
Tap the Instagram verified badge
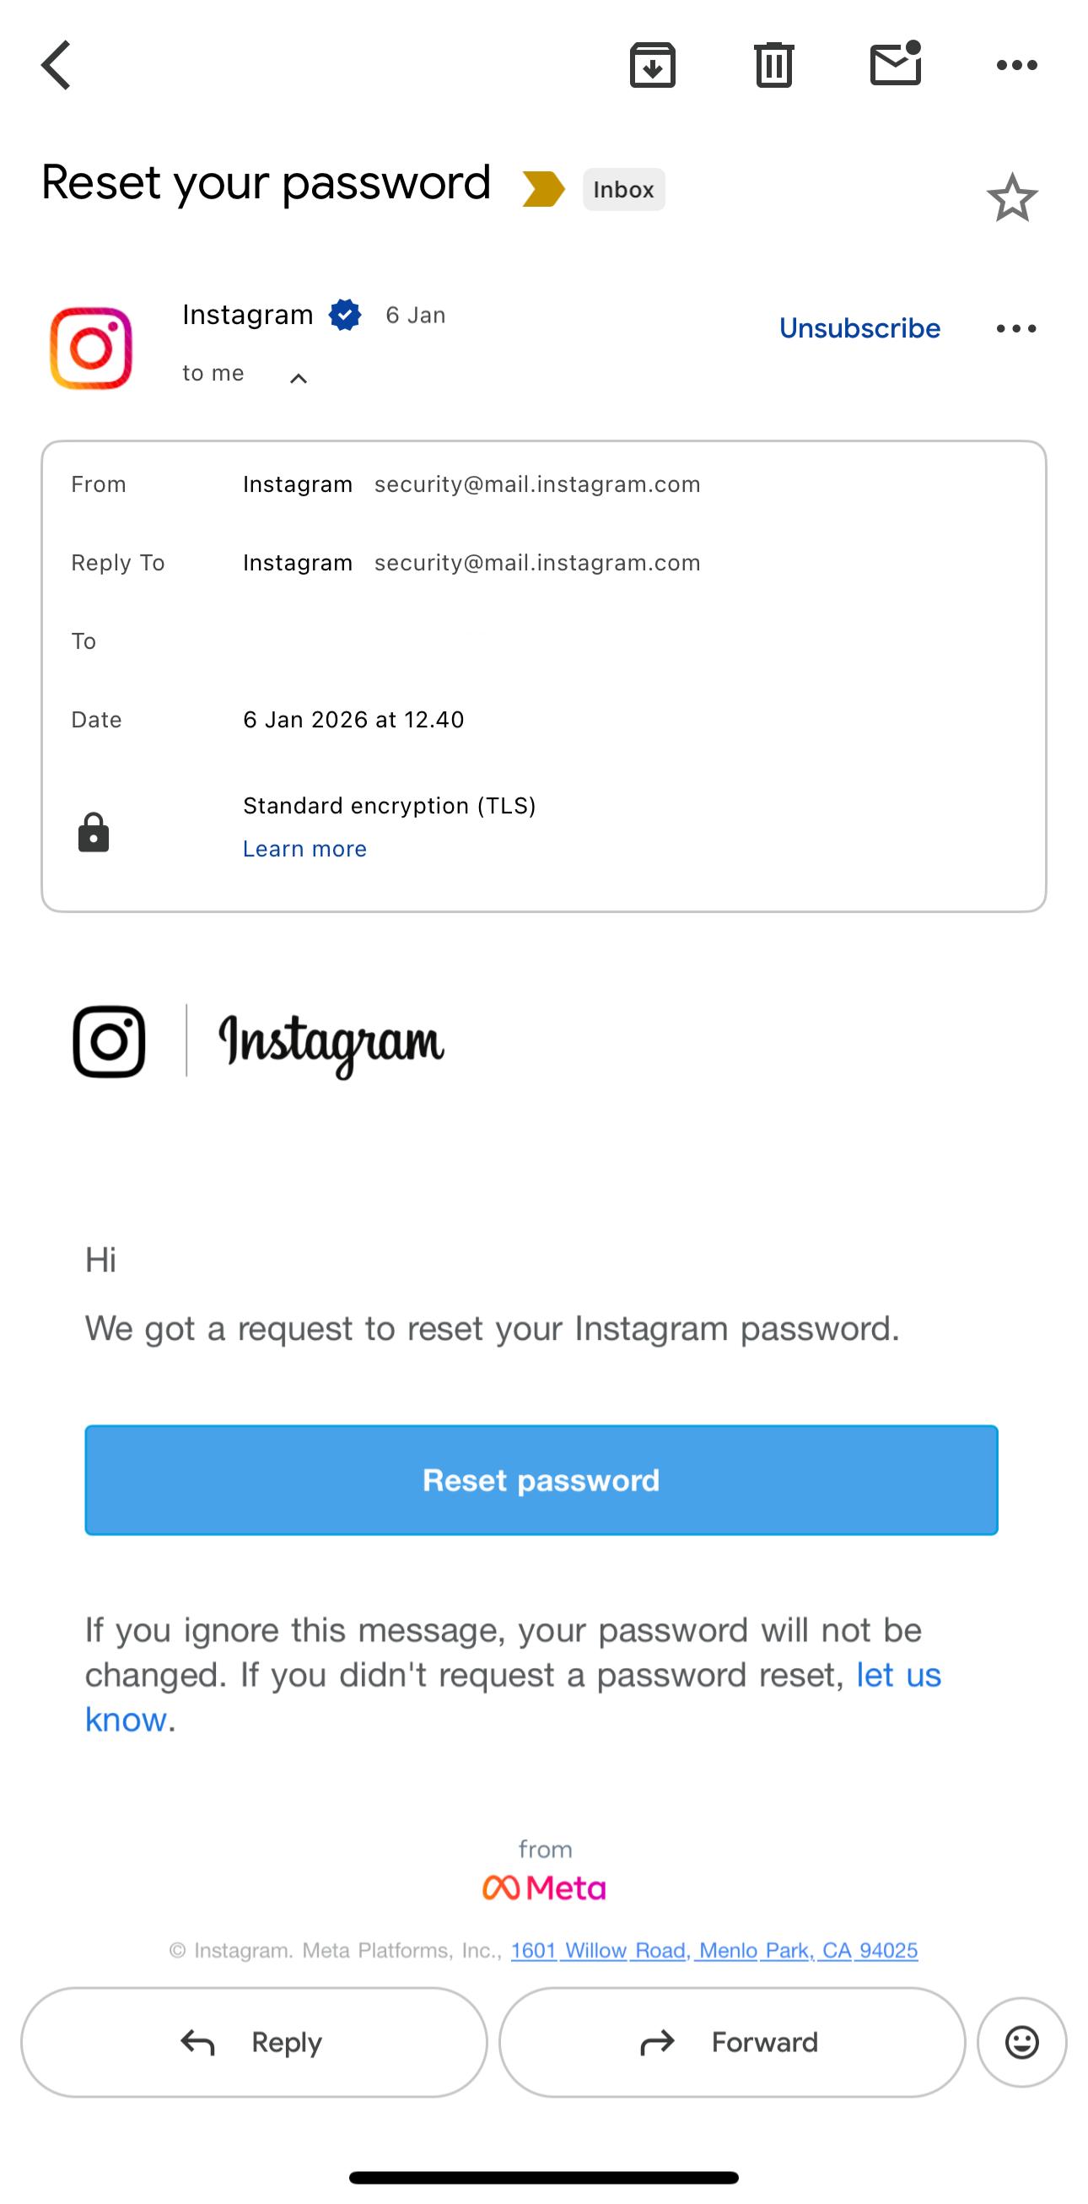click(345, 315)
